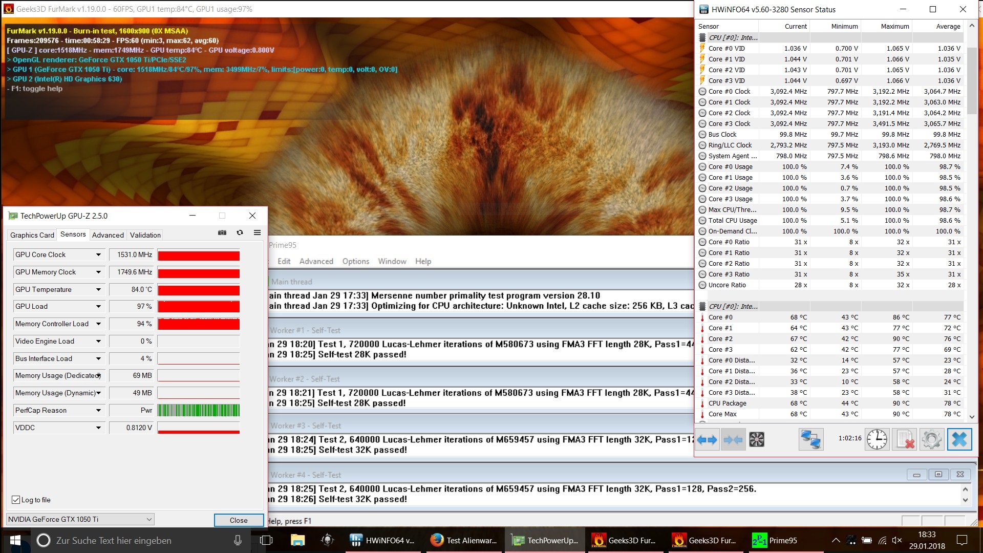Image resolution: width=983 pixels, height=553 pixels.
Task: Switch to the Graphics Card tab
Action: coord(32,235)
